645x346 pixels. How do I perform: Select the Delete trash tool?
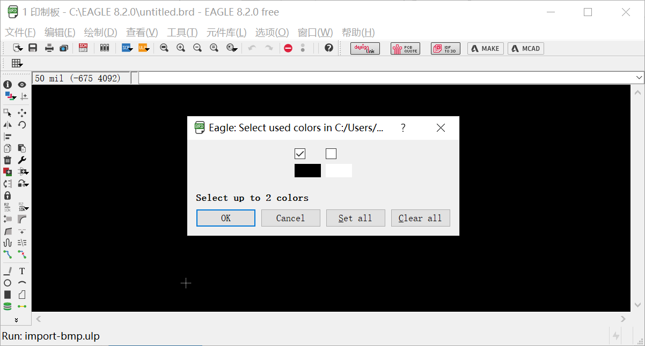point(8,160)
